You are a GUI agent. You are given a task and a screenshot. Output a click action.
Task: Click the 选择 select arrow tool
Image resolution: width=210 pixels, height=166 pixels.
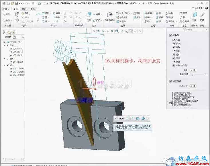17,17
